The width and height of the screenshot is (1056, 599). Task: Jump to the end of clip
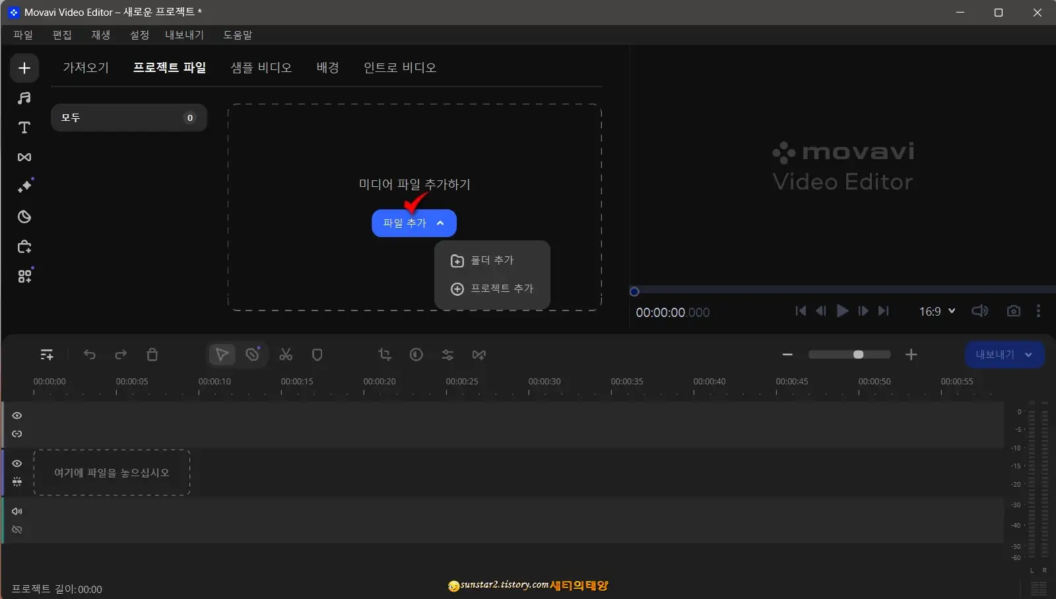[884, 311]
